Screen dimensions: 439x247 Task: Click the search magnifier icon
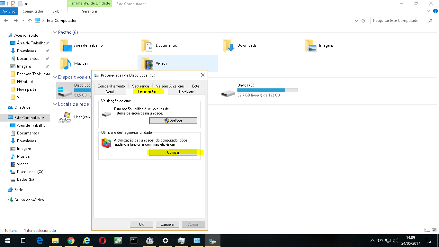coord(431,21)
